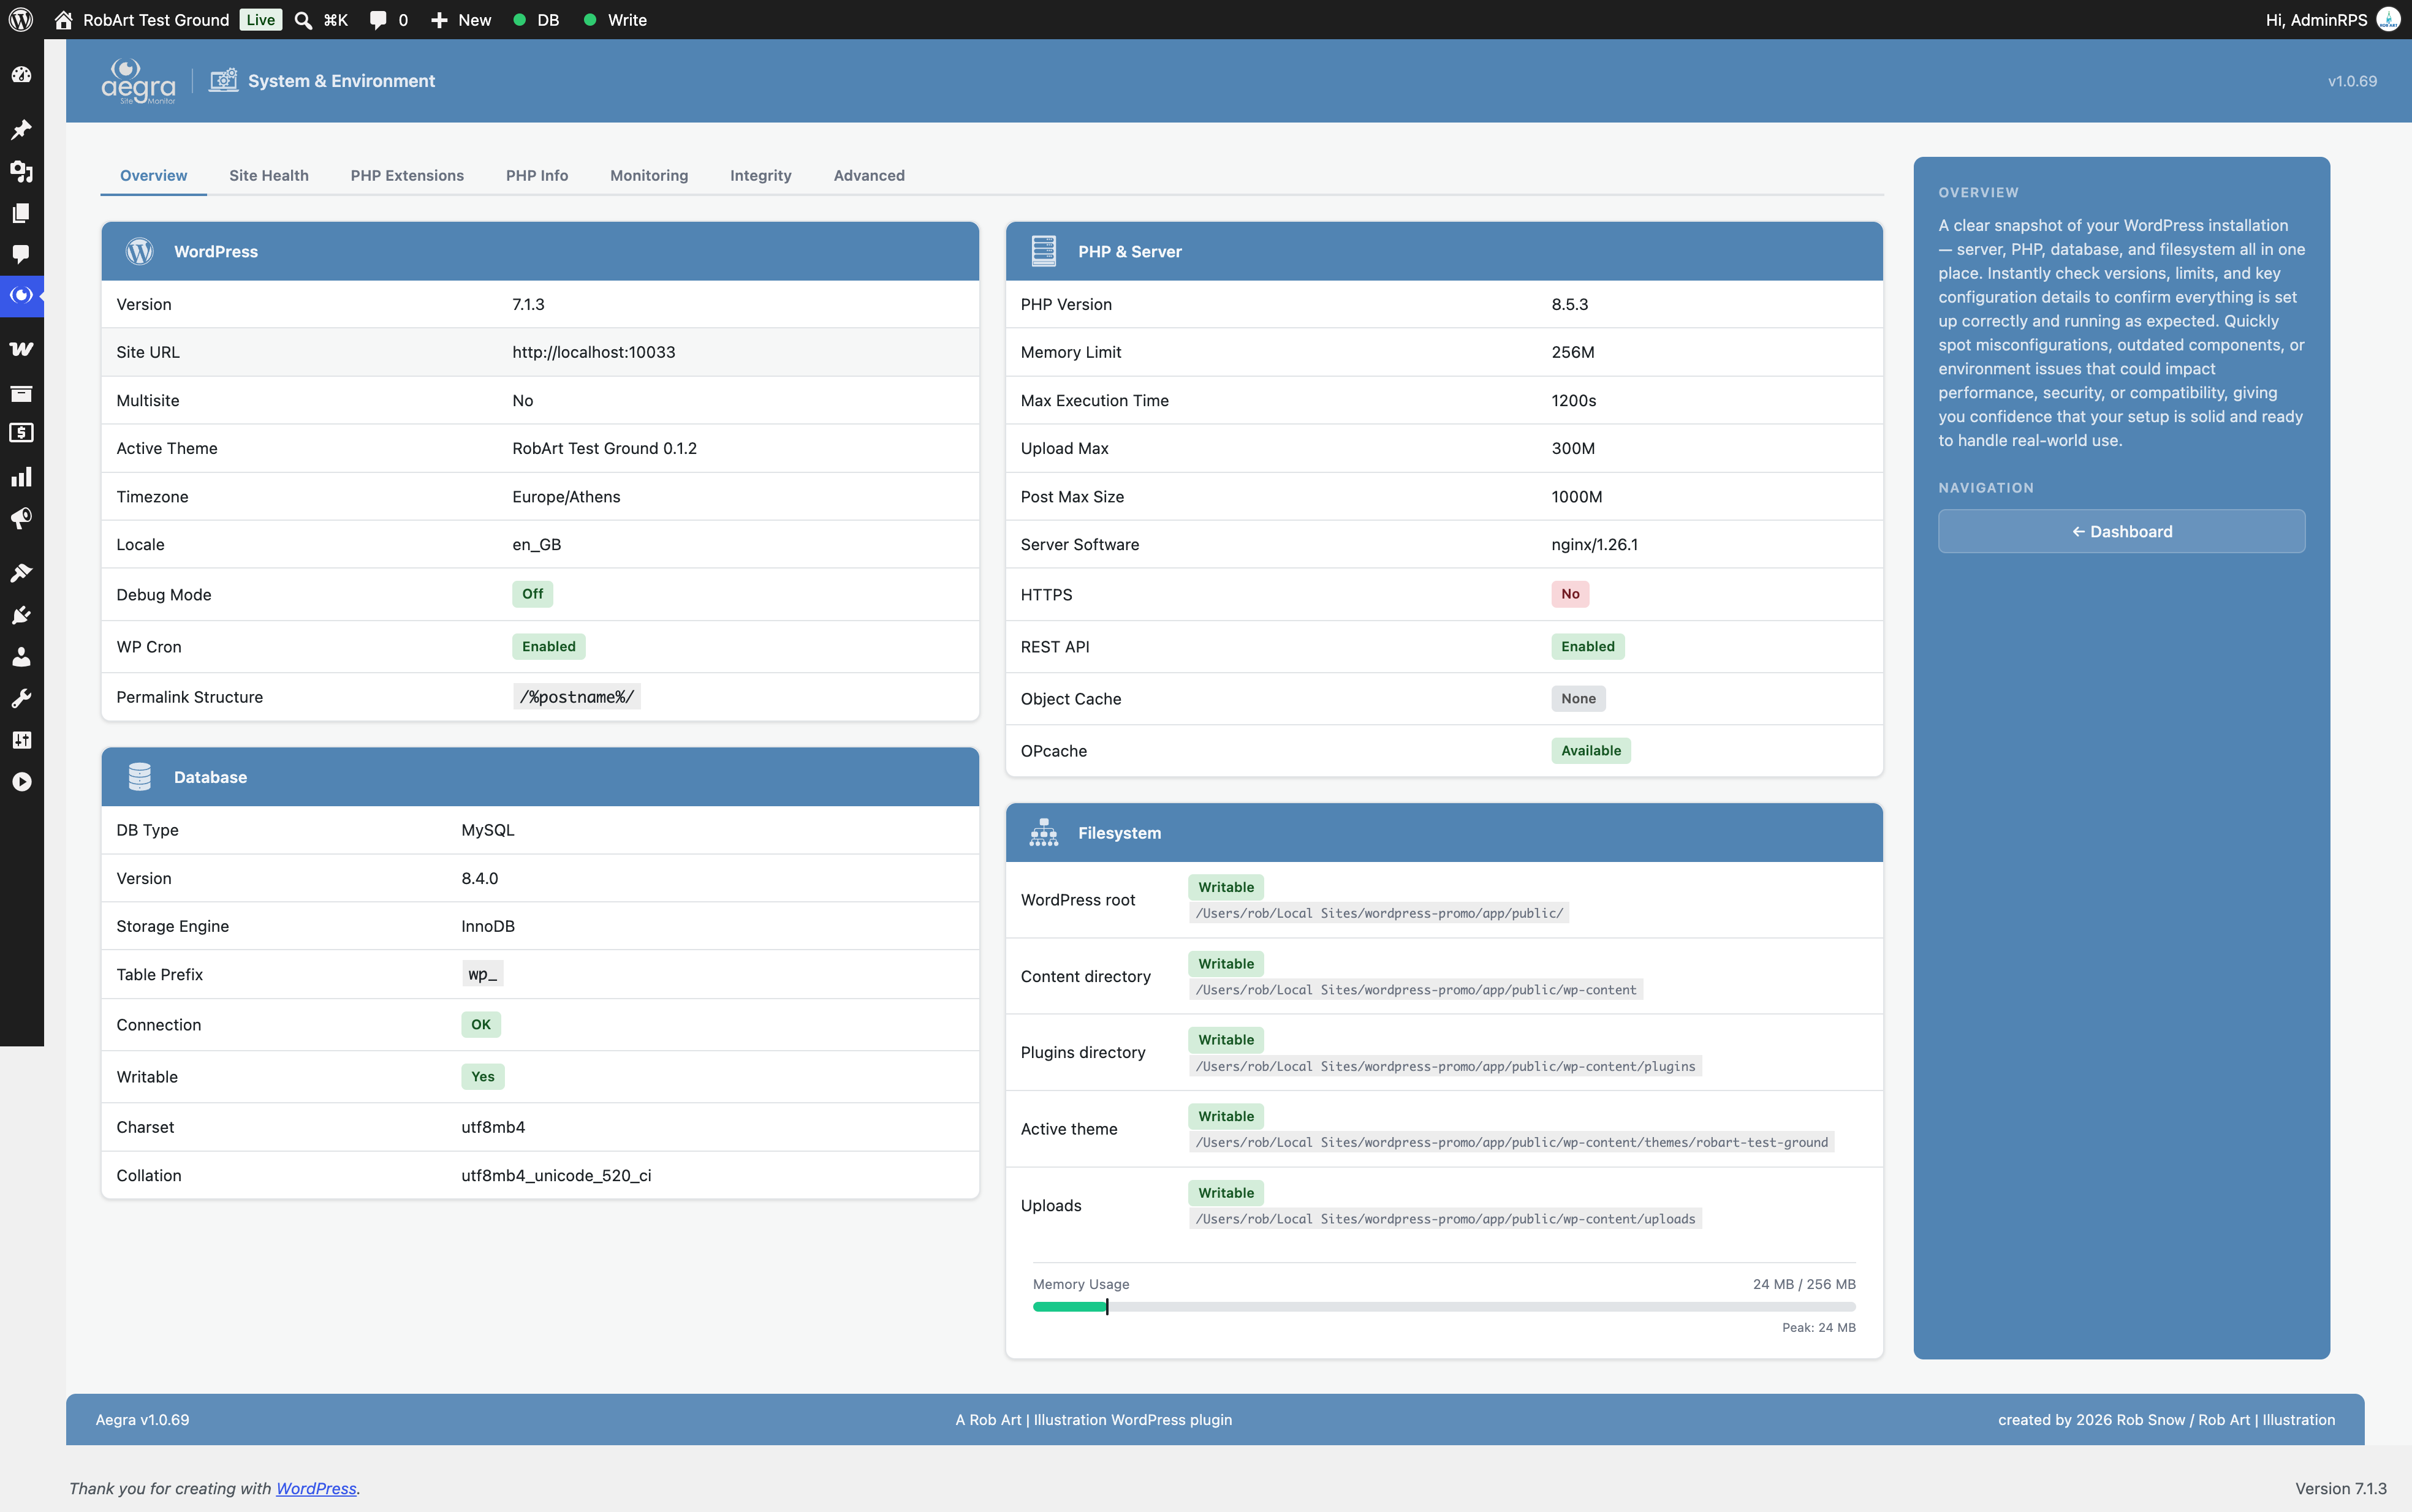Click the collapse menu play icon in sidebar
Screen dimensions: 2412x1512
[x=21, y=782]
